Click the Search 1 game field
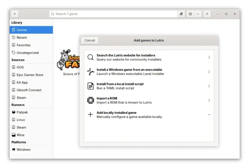 114,14
